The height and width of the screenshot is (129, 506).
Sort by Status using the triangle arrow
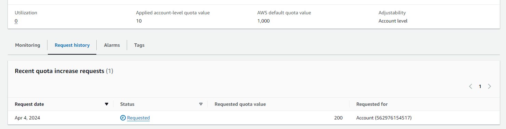pos(201,104)
